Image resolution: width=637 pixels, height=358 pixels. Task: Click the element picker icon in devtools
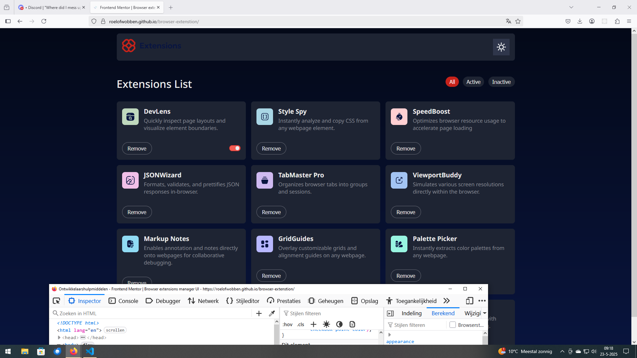click(x=56, y=301)
